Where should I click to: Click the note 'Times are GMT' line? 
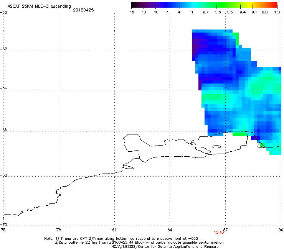(121, 239)
